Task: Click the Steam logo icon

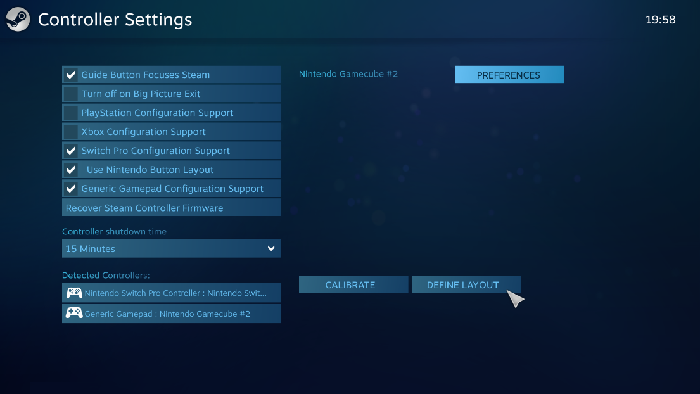Action: [x=18, y=19]
